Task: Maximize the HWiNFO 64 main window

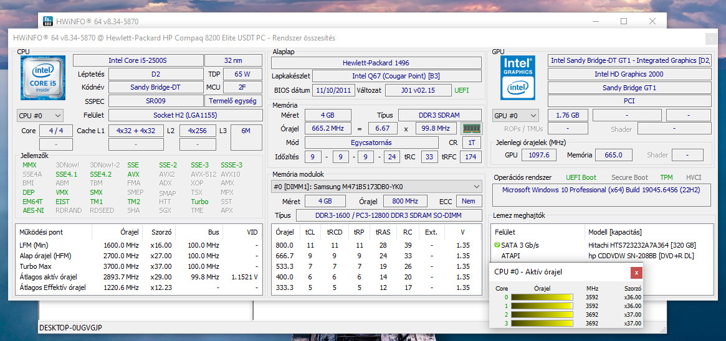Action: [x=624, y=21]
